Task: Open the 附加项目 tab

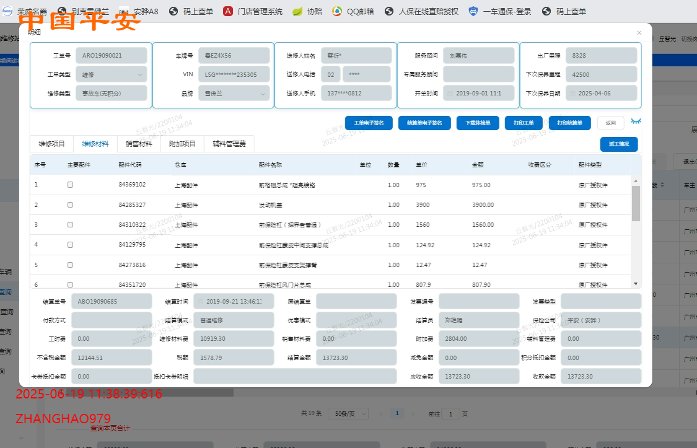Action: (182, 144)
